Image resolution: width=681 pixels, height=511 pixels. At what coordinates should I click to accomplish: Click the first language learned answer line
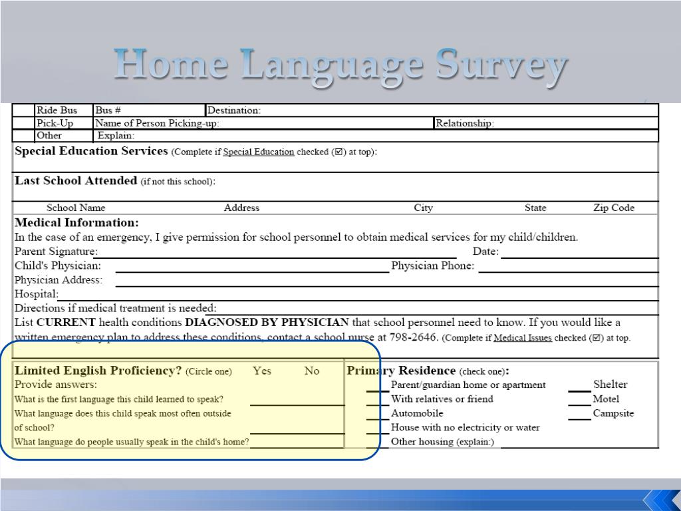coord(297,400)
